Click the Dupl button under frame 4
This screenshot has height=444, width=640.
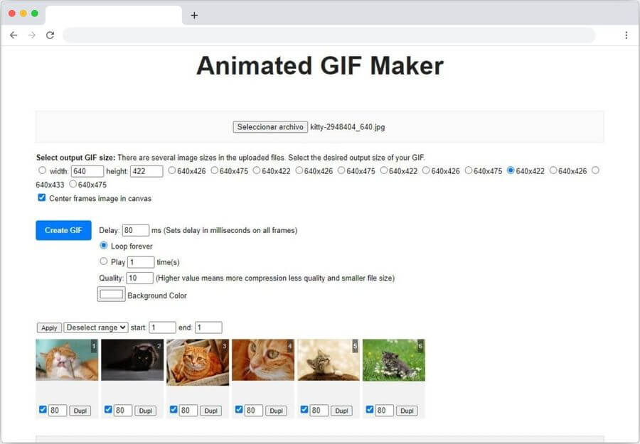tap(276, 411)
